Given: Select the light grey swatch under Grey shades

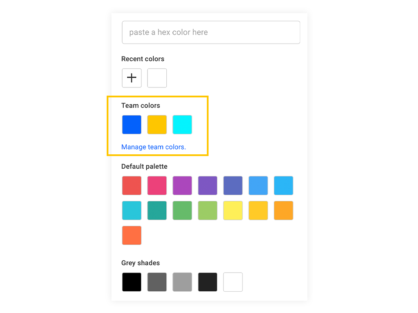Looking at the screenshot, I should (x=182, y=282).
